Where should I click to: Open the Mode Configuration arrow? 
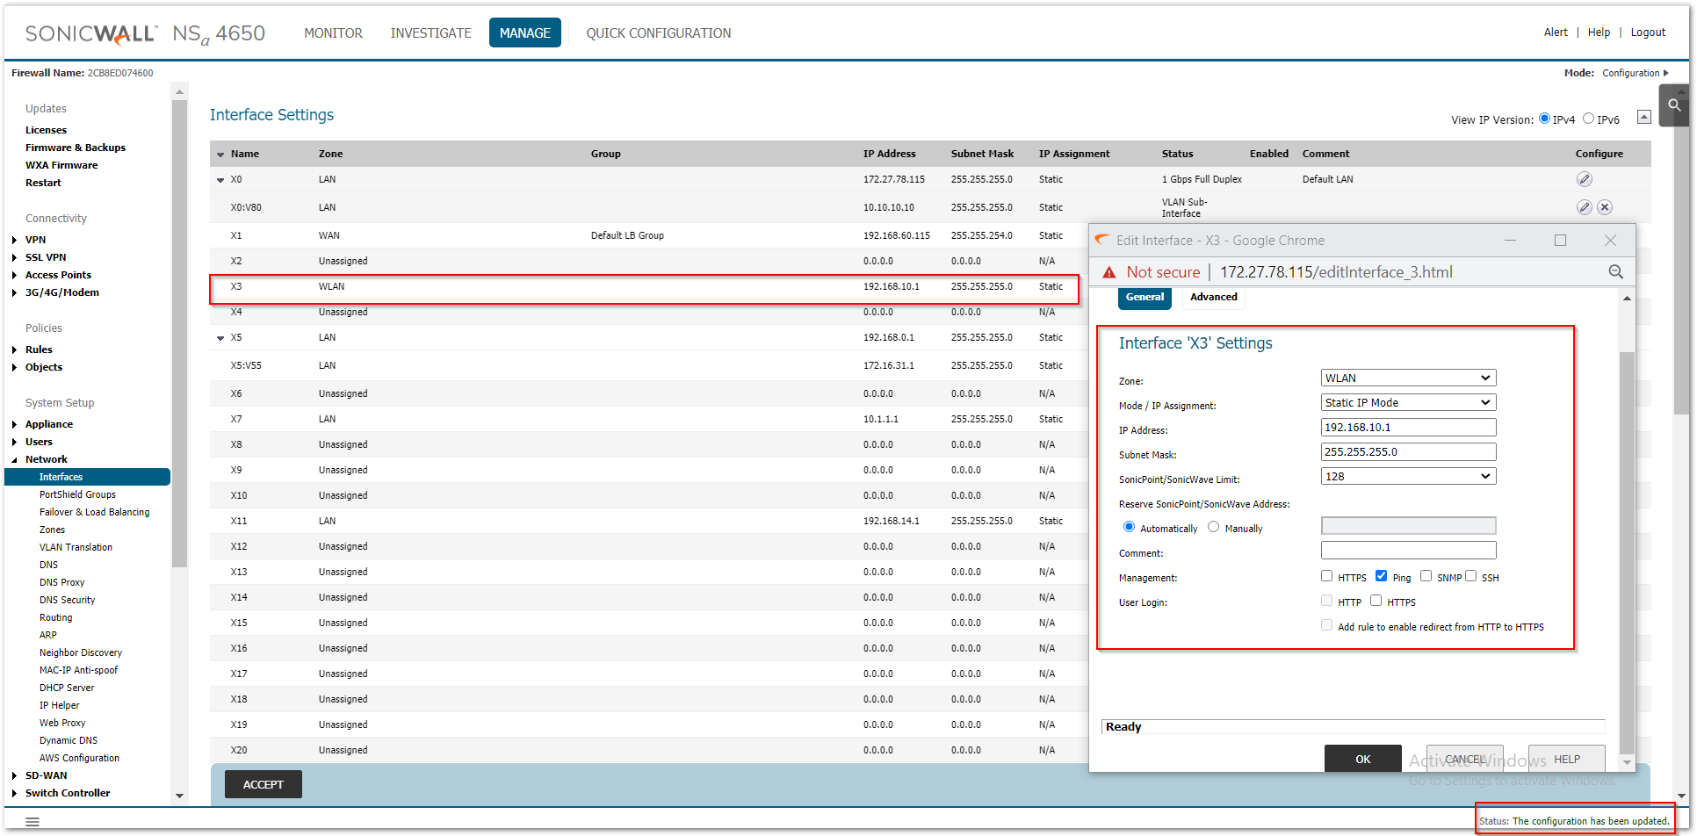coord(1666,73)
